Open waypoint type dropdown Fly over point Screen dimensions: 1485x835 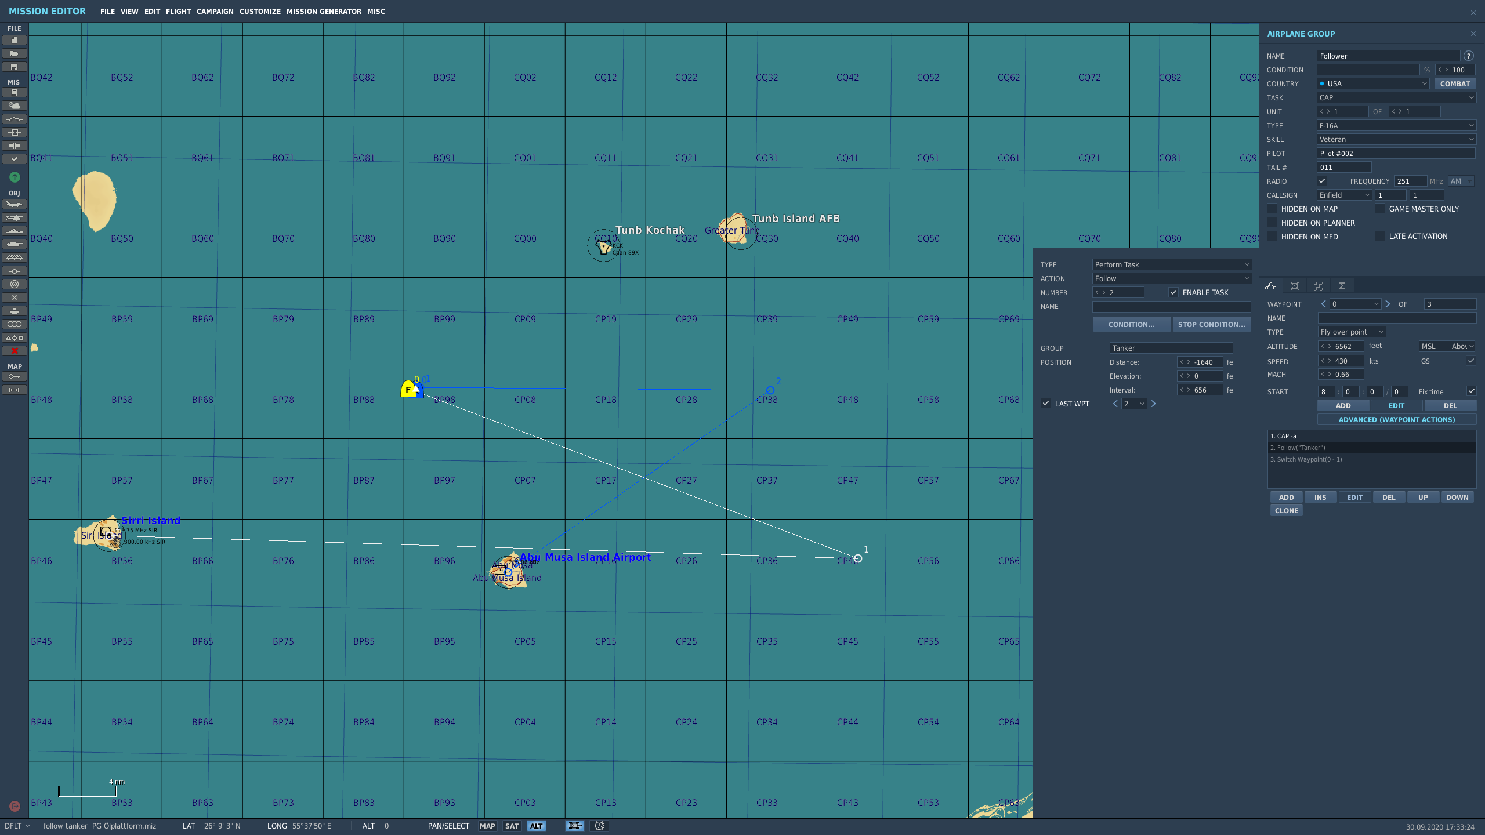click(1352, 332)
